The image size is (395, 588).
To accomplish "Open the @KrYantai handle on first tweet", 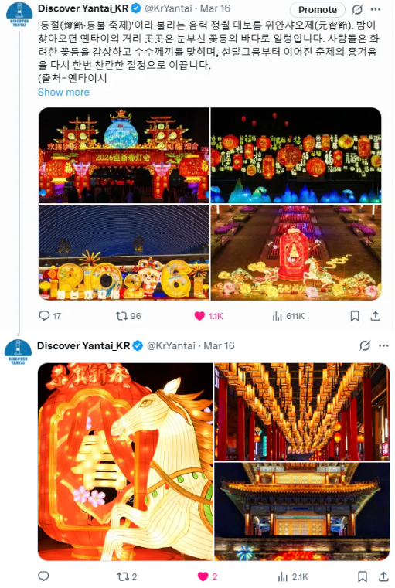I will [x=169, y=8].
